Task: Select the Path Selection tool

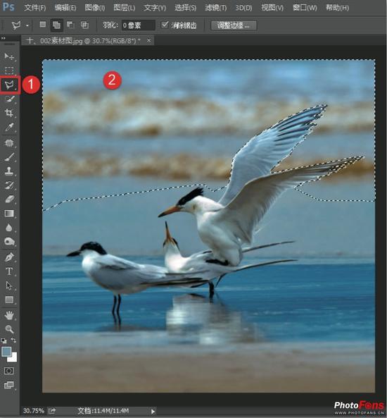Action: pos(9,285)
